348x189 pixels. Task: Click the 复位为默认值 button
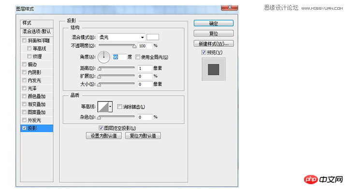coord(143,136)
